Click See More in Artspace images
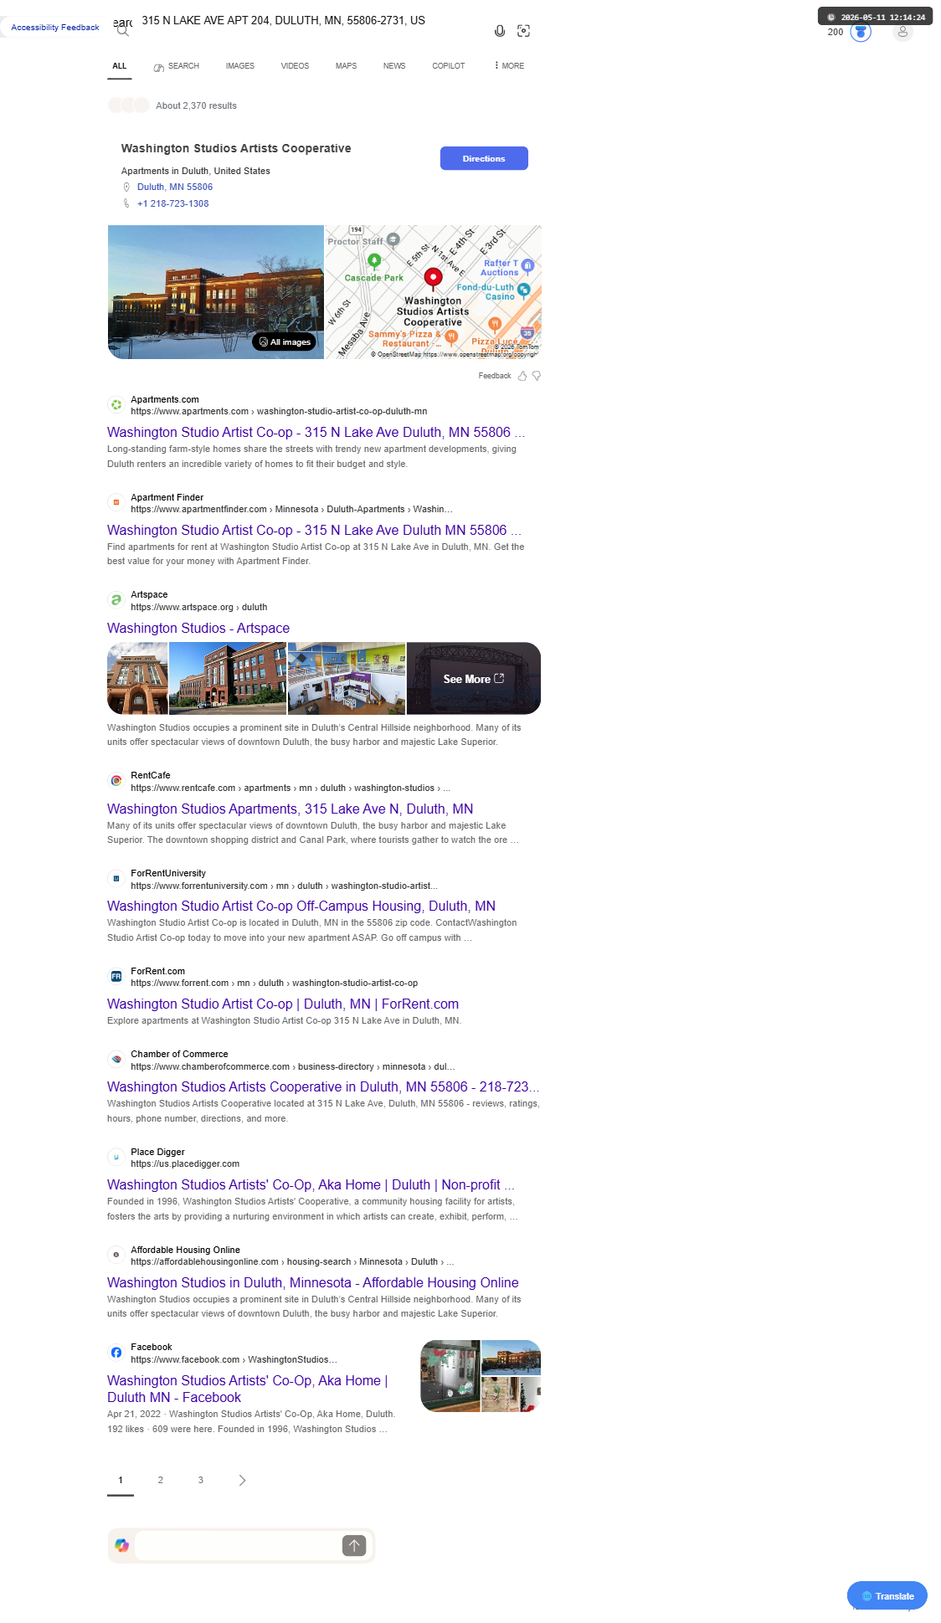Viewport: 941px width, 1623px height. click(x=474, y=679)
